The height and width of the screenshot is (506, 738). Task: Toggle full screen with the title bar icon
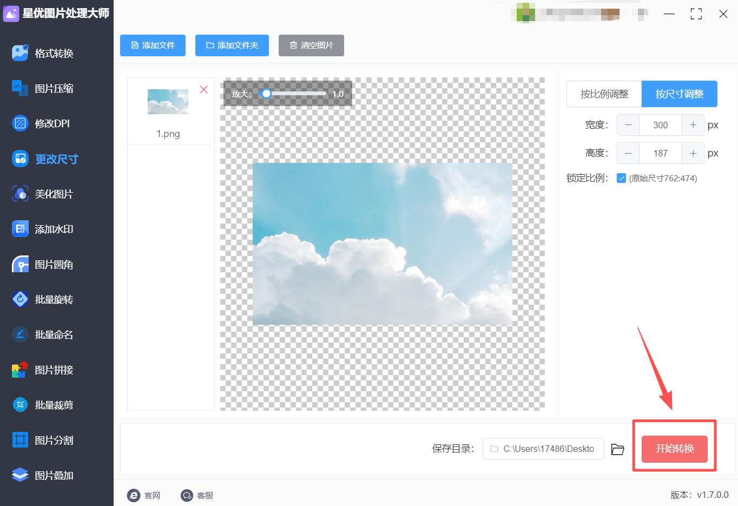[696, 14]
